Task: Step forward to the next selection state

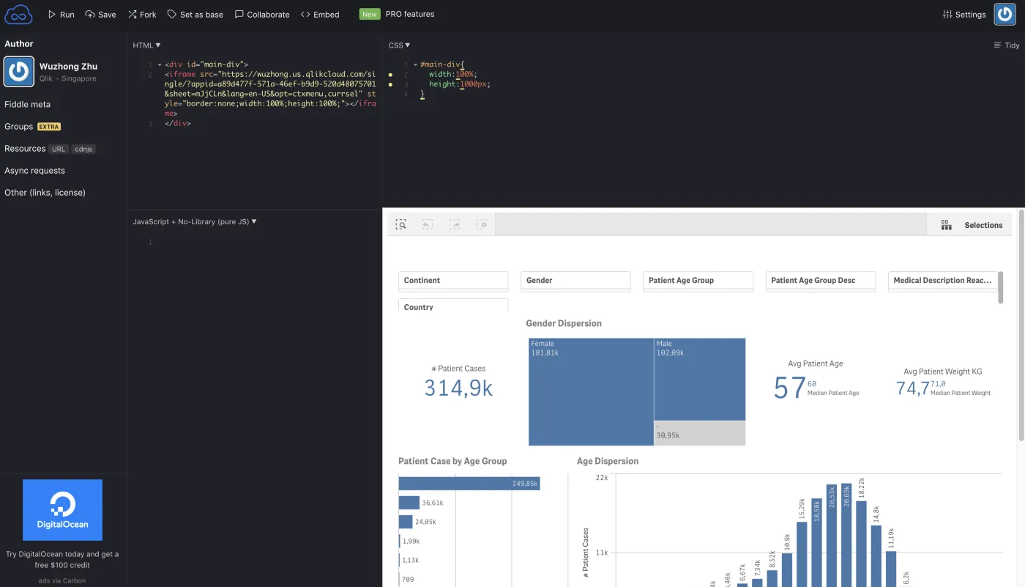Action: click(455, 224)
